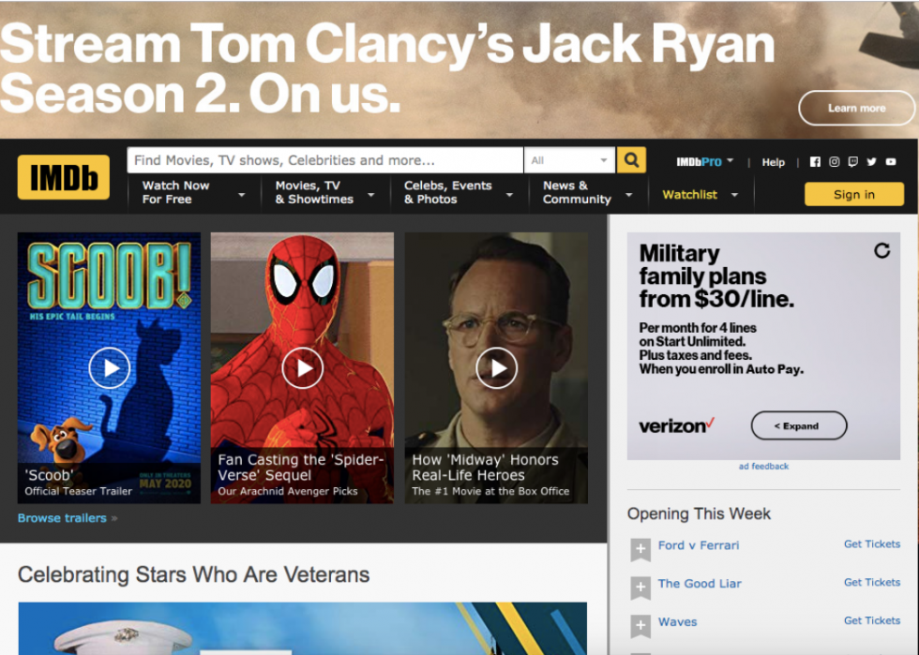Reload the Verizon ad with refresh icon
The width and height of the screenshot is (919, 655).
(x=882, y=251)
